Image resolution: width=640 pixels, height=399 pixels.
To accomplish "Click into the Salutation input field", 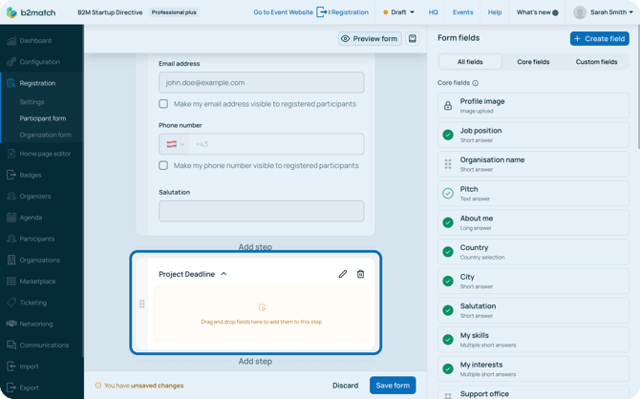I will 261,211.
